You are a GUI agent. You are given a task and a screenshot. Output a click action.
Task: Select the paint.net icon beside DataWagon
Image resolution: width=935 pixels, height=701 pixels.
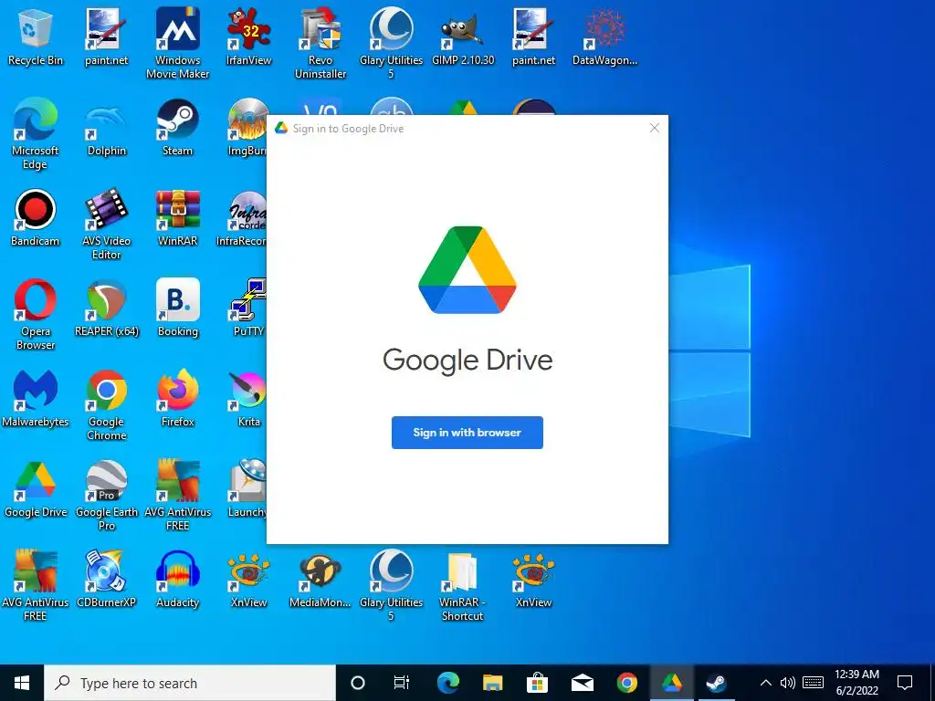click(x=533, y=37)
